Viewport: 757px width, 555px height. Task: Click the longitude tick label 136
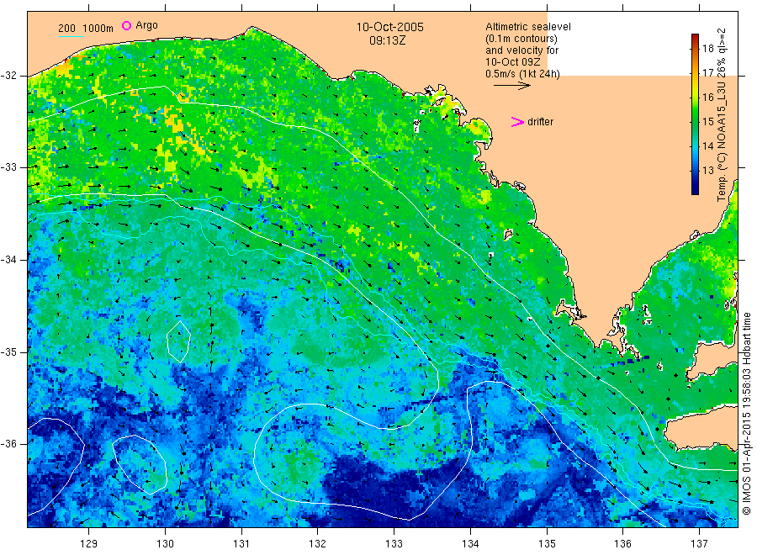tap(622, 544)
